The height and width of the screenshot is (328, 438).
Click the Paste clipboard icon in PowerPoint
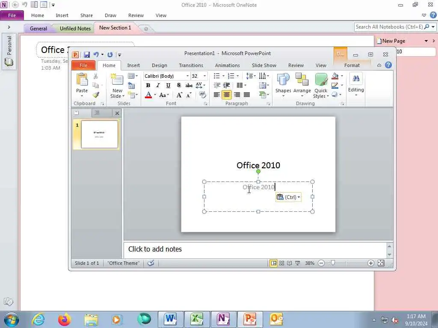pos(82,80)
